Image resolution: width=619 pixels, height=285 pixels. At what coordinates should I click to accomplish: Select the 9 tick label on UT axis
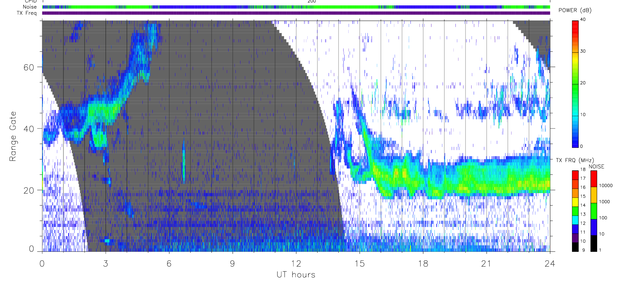pyautogui.click(x=232, y=264)
